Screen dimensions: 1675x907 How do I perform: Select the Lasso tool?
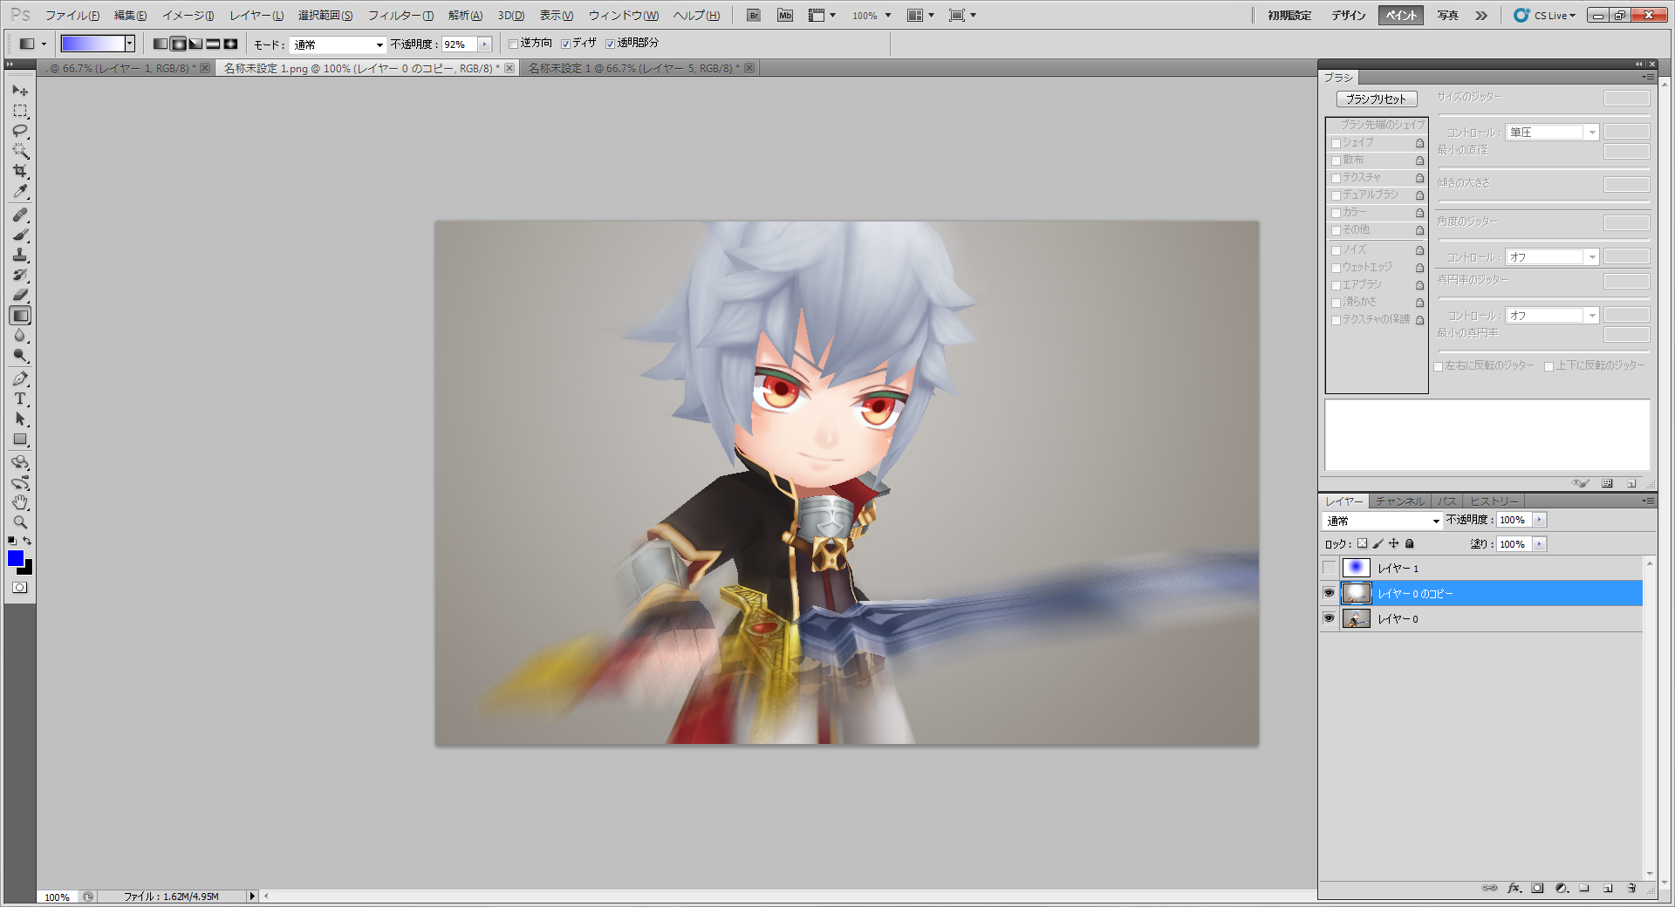pos(20,131)
